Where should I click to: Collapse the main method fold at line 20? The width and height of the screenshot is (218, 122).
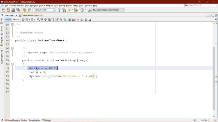coord(12,64)
